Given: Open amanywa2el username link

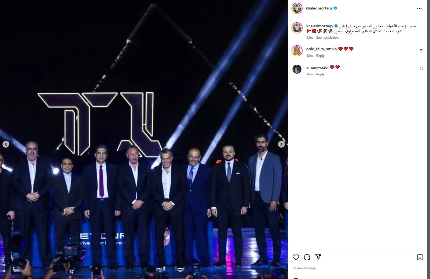Looking at the screenshot, I should [x=317, y=67].
